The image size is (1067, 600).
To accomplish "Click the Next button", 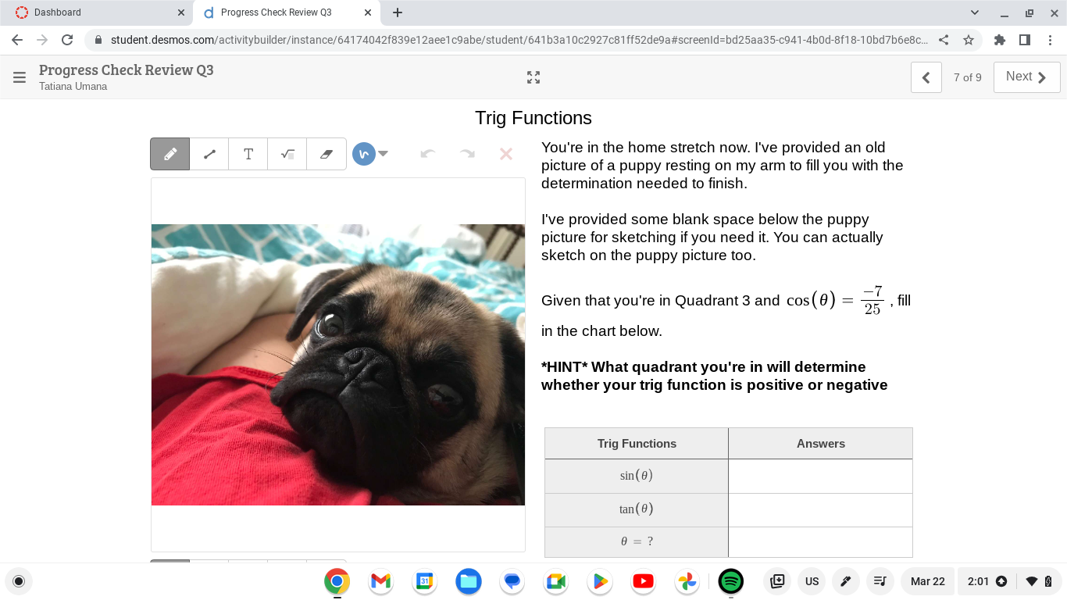I will click(1026, 77).
